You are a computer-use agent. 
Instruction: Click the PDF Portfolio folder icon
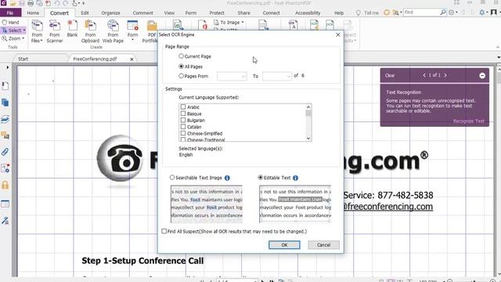tap(152, 26)
